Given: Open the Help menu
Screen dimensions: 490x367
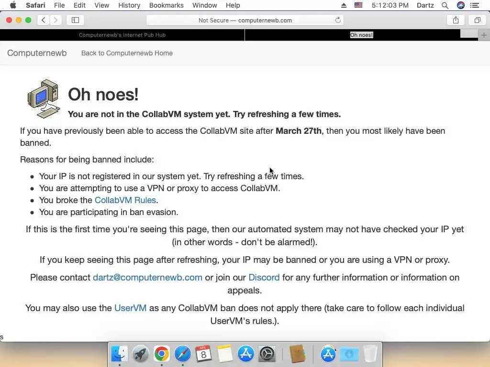Looking at the screenshot, I should point(233,5).
